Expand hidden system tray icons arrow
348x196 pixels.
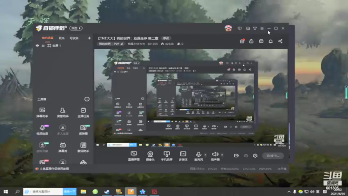(x=289, y=192)
